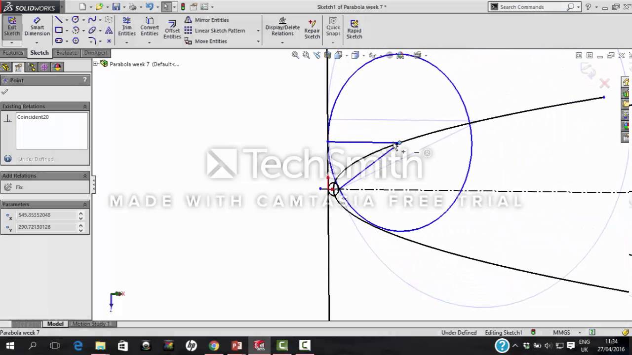Select Coincident20 in Existing Relations
Image resolution: width=632 pixels, height=355 pixels.
click(33, 117)
